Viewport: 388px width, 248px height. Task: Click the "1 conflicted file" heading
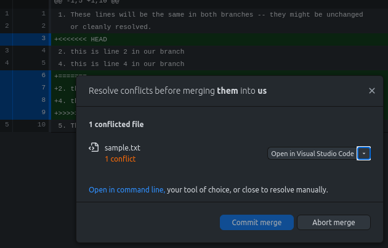116,124
